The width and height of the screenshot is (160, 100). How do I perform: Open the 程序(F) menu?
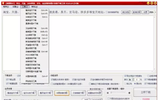tap(6, 7)
